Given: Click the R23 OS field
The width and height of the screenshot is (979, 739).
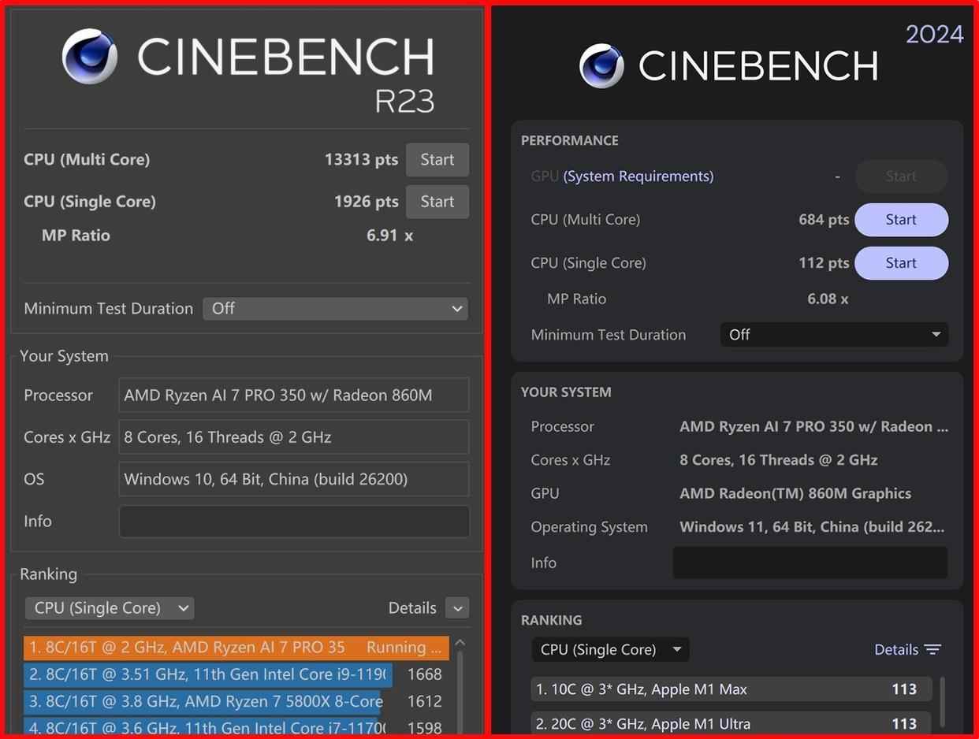Looking at the screenshot, I should [294, 479].
